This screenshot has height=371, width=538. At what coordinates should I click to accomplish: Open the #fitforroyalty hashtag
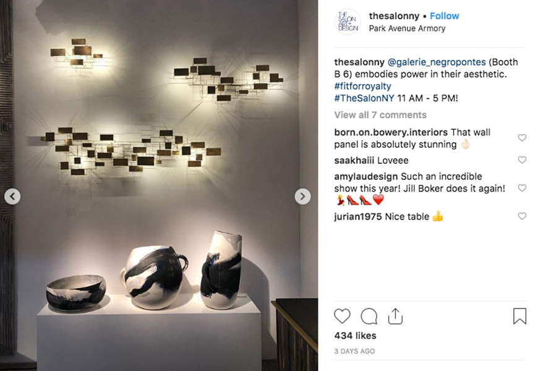point(362,86)
